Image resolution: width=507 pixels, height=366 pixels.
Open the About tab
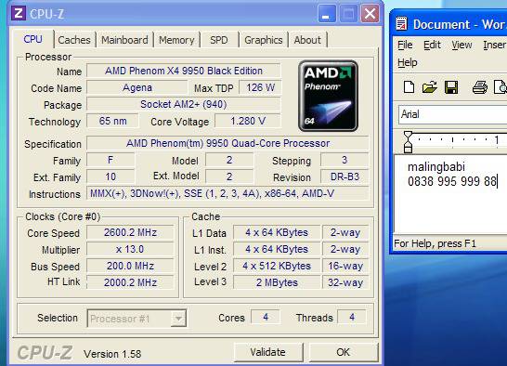307,40
